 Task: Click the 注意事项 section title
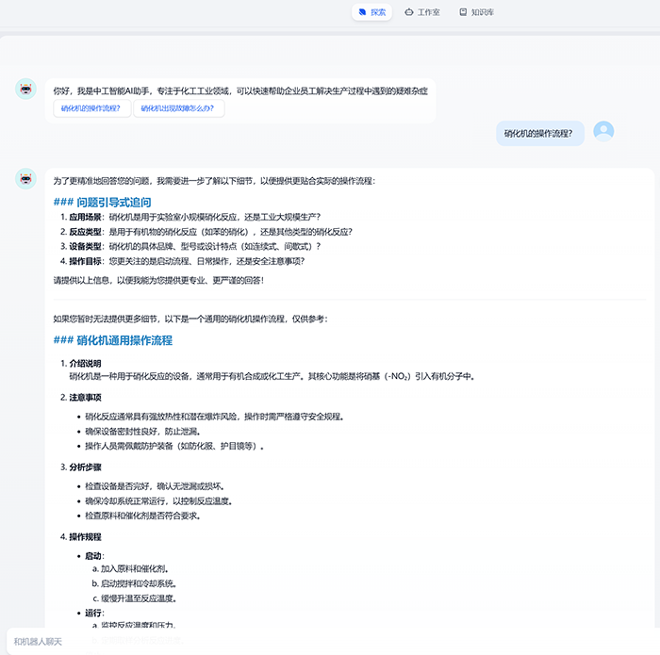(85, 397)
